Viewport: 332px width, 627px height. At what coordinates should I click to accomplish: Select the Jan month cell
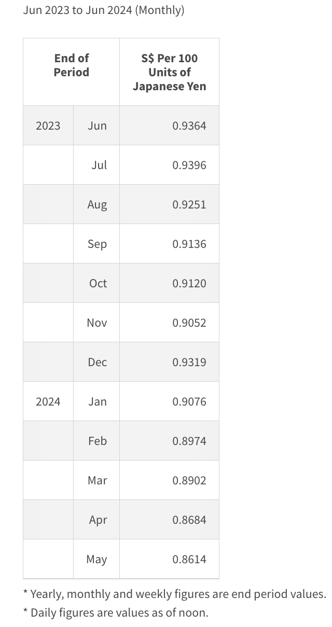97,401
